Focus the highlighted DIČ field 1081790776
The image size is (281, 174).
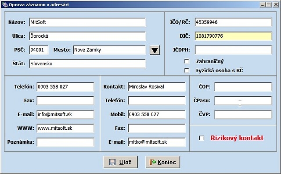(233, 36)
